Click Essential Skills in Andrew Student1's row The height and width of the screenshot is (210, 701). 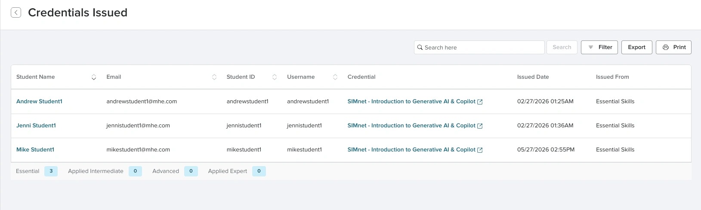coord(615,102)
